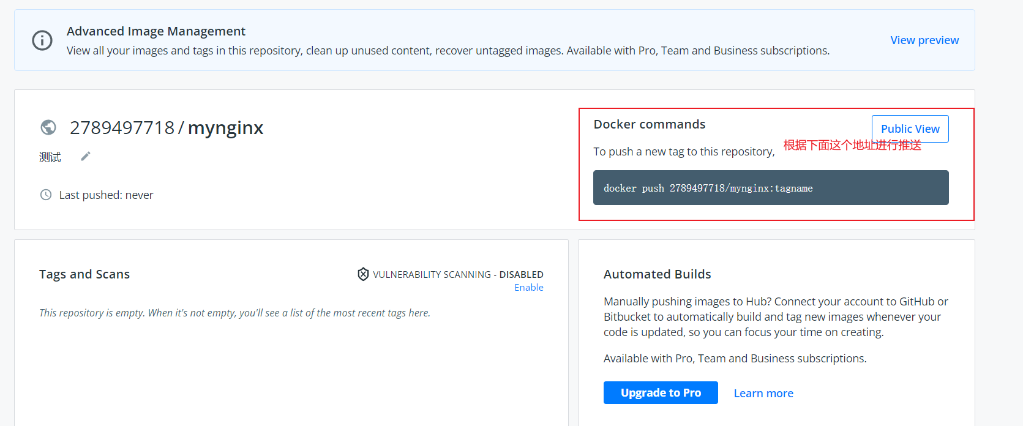This screenshot has width=1023, height=426.
Task: Click the docker push command box
Action: click(x=770, y=188)
